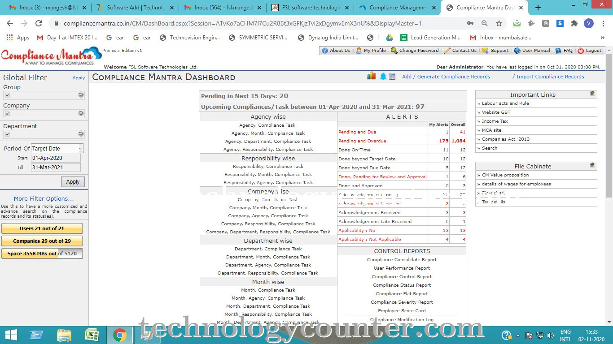Viewport: 613px width, 344px height.
Task: Open a new browser tab with plus button
Action: [538, 8]
